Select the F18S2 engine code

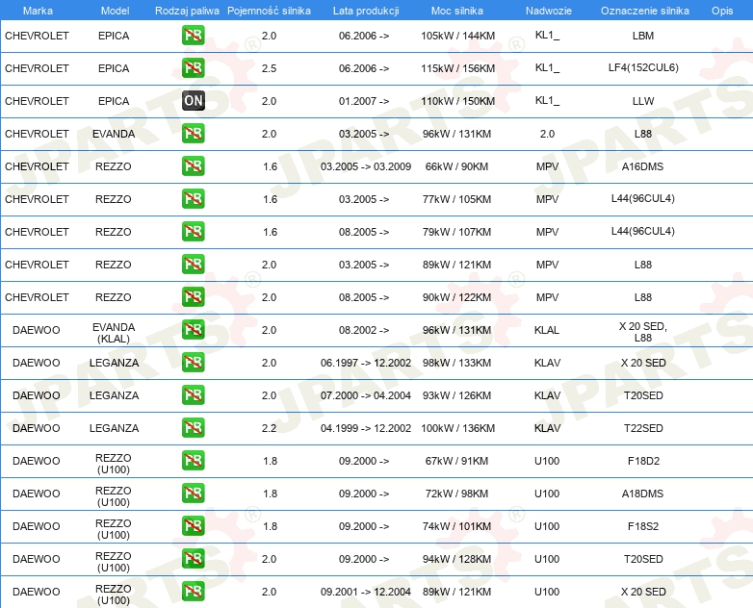[643, 526]
